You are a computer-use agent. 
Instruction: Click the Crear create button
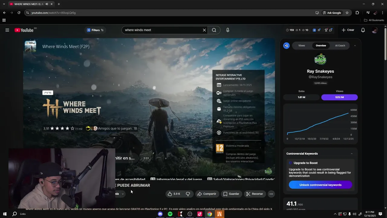tap(348, 30)
